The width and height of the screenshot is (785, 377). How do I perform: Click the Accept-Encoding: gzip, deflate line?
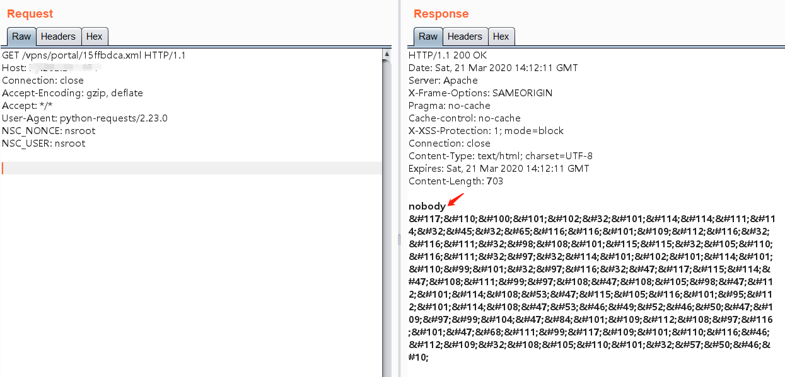(x=73, y=93)
